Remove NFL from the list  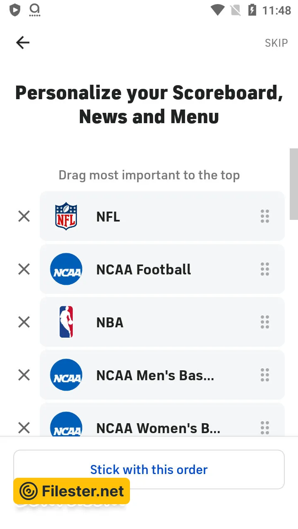[x=24, y=216]
